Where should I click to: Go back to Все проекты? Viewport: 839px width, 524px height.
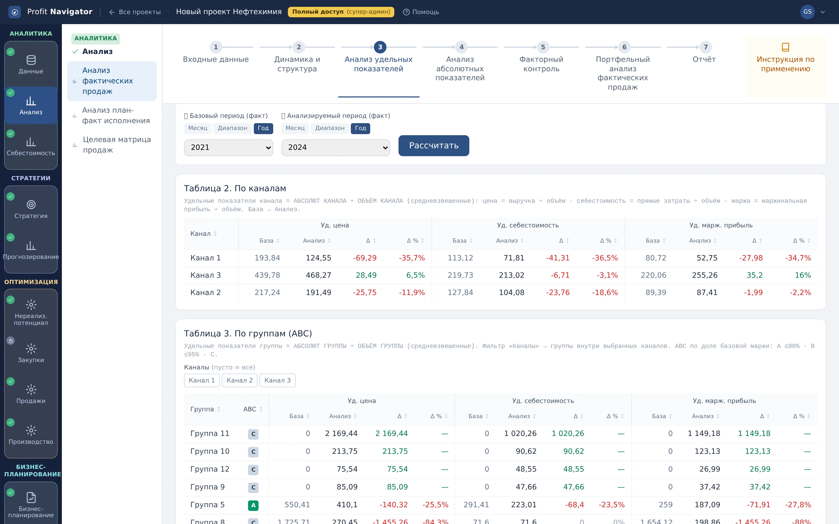pyautogui.click(x=135, y=12)
